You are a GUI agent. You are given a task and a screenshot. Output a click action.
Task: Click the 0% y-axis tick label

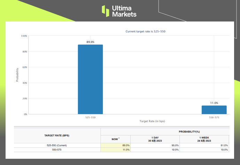pos(25,114)
